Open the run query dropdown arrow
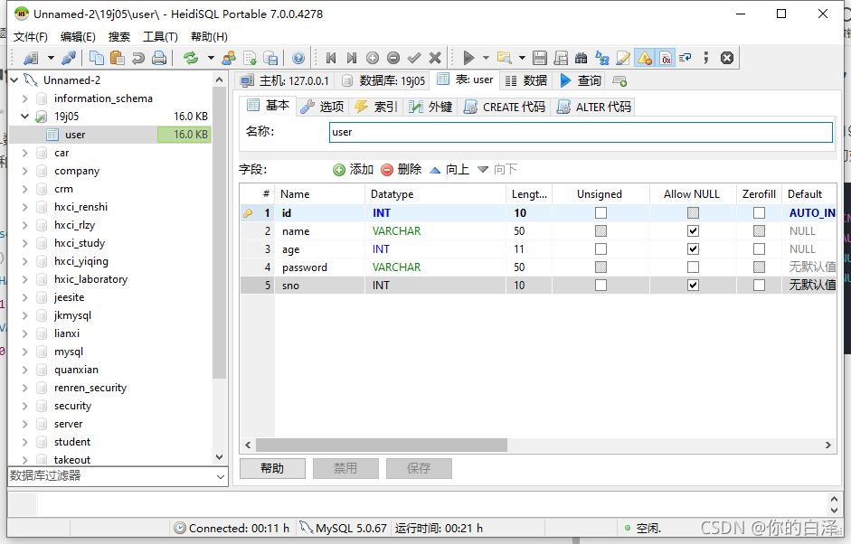The image size is (851, 544). [x=486, y=58]
